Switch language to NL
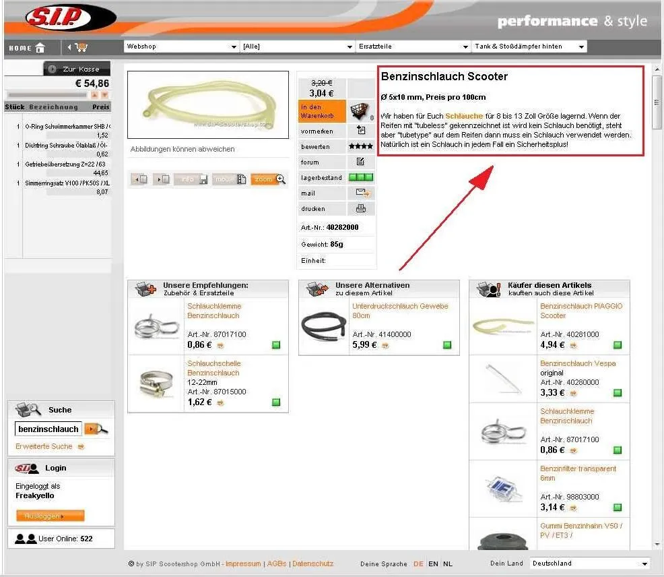664x577 pixels. [448, 564]
